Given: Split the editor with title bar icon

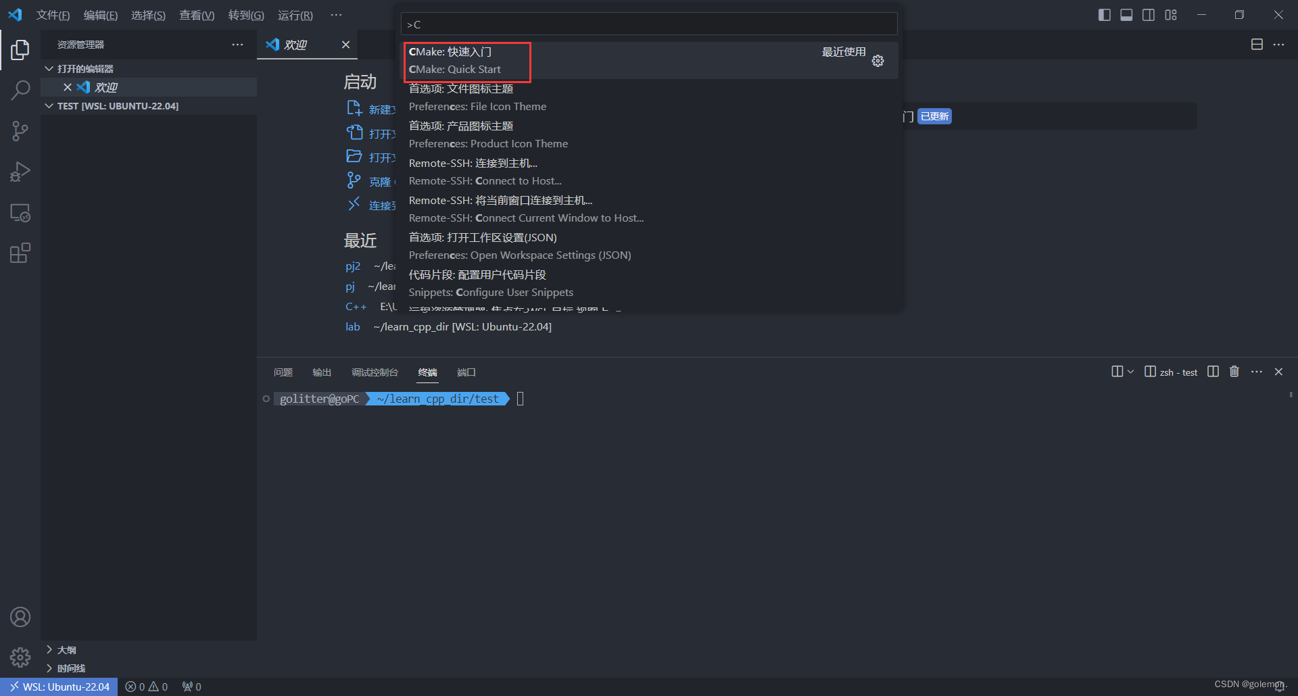Looking at the screenshot, I should coord(1257,45).
